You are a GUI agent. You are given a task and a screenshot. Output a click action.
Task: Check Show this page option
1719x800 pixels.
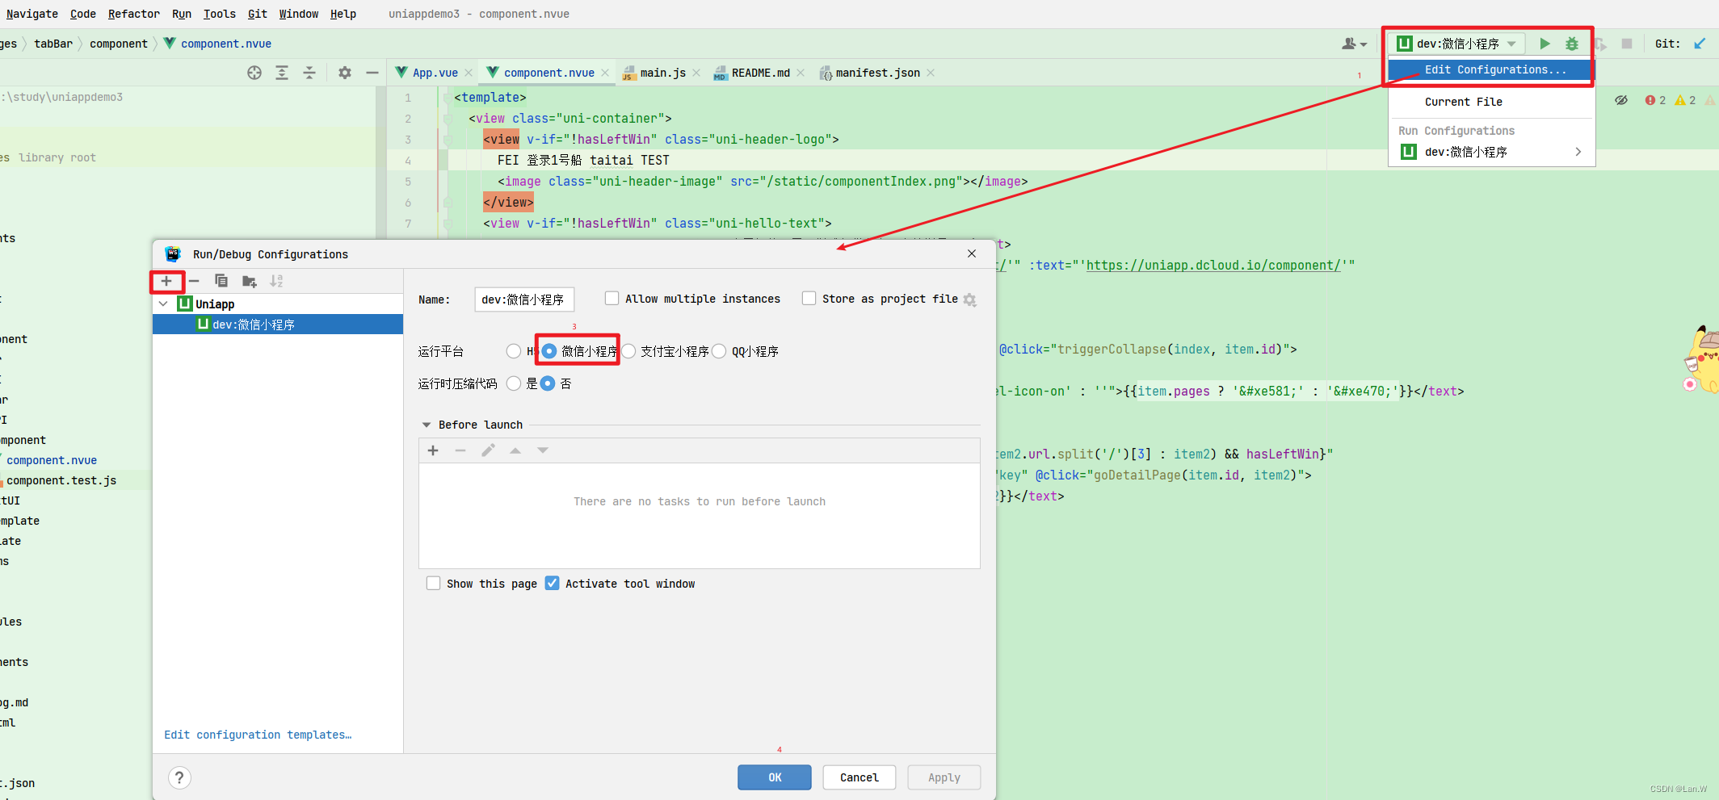(x=433, y=583)
